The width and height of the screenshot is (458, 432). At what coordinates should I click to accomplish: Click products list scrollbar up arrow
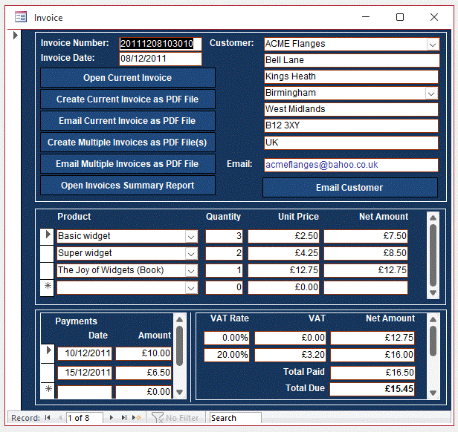coord(433,217)
